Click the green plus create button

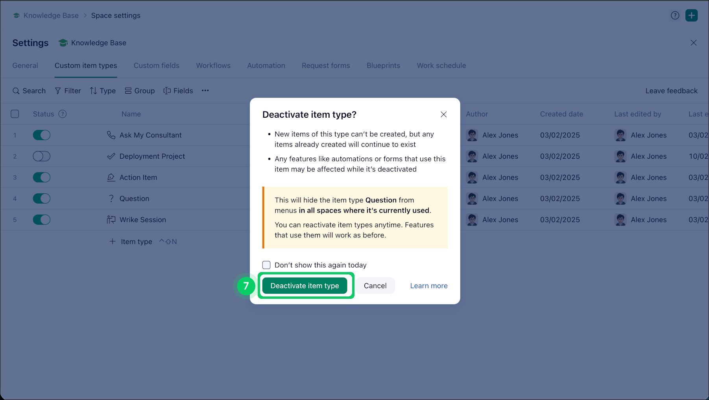tap(691, 15)
